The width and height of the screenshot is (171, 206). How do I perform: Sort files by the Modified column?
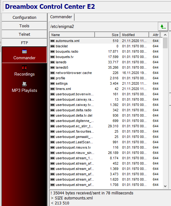[x=135, y=35]
